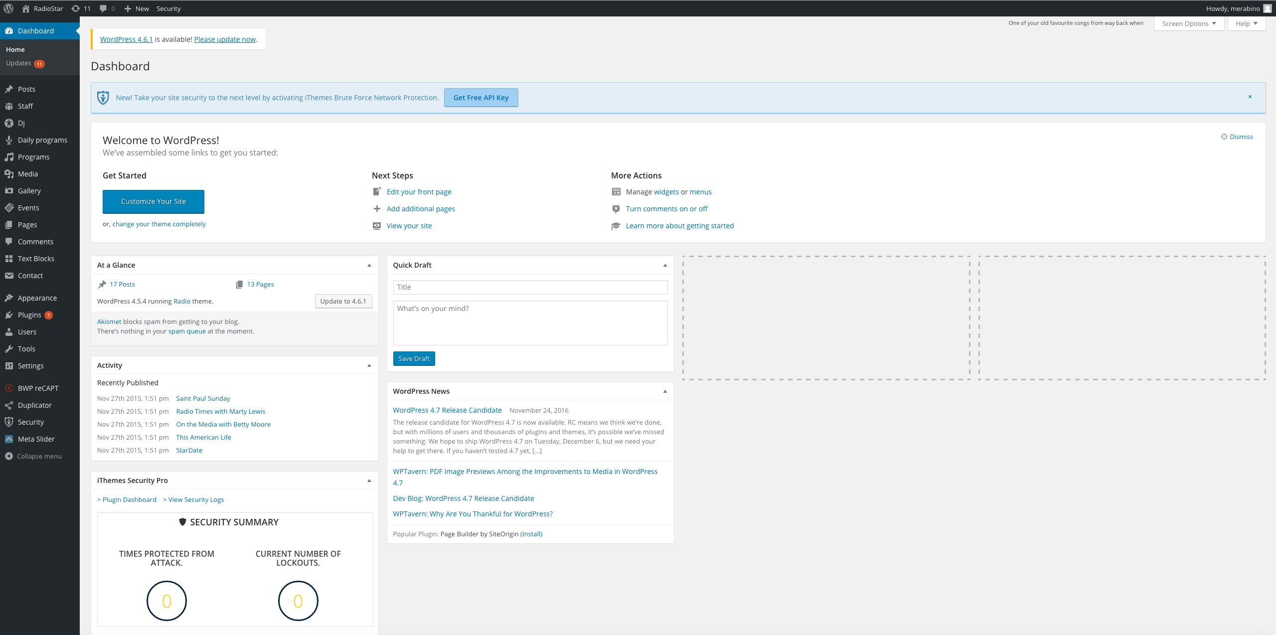1276x635 pixels.
Task: Click the Duplicator share icon
Action: (x=9, y=405)
